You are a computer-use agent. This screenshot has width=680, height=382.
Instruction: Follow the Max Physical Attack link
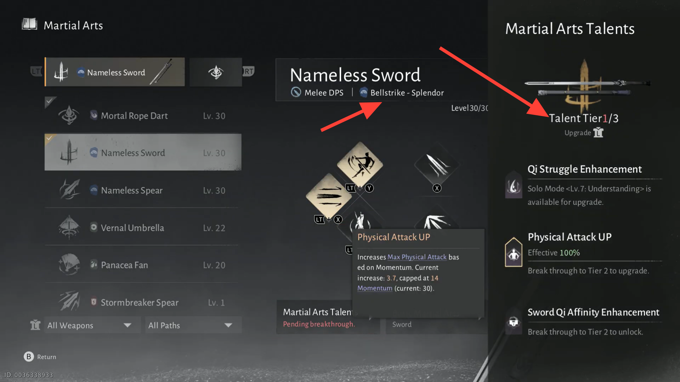click(x=417, y=257)
